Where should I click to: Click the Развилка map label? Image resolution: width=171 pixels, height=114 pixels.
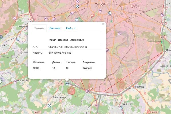(x=139, y=87)
